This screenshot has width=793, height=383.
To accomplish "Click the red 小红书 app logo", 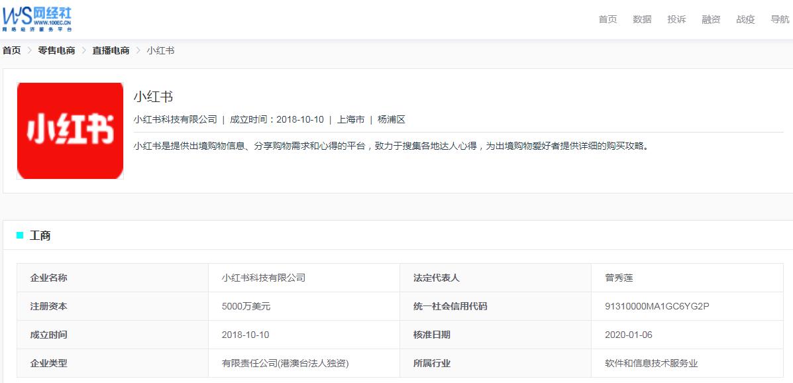I will [70, 130].
